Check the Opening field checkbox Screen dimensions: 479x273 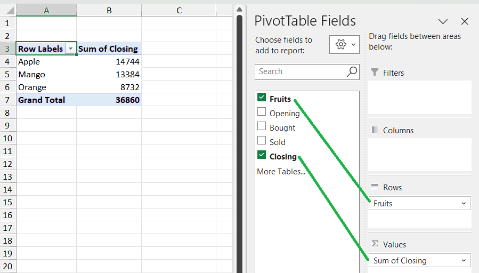tap(262, 111)
